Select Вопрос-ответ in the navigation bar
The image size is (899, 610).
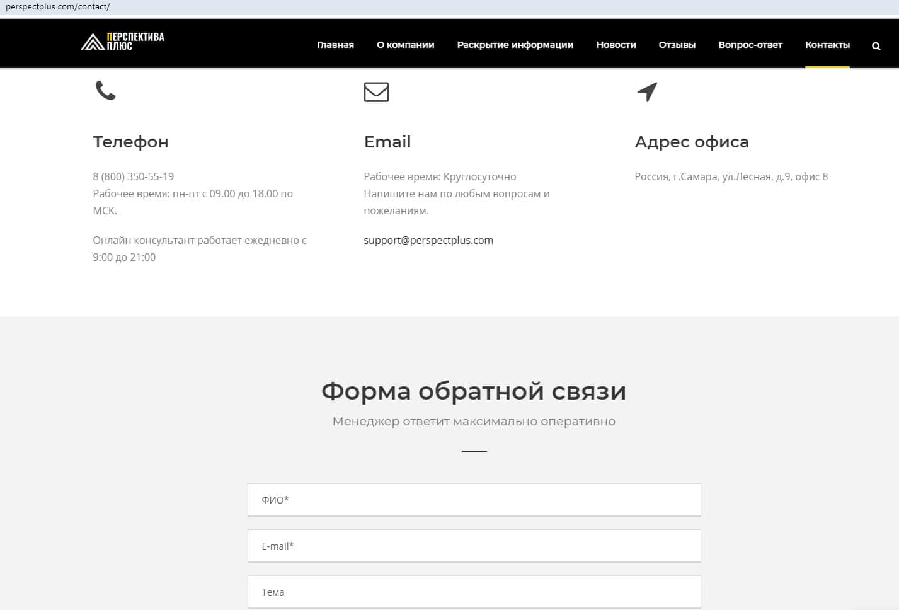tap(750, 45)
